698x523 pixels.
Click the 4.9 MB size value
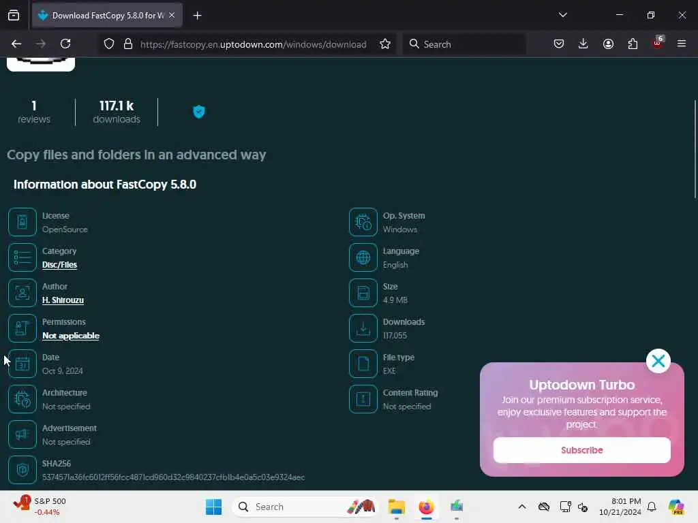click(395, 300)
